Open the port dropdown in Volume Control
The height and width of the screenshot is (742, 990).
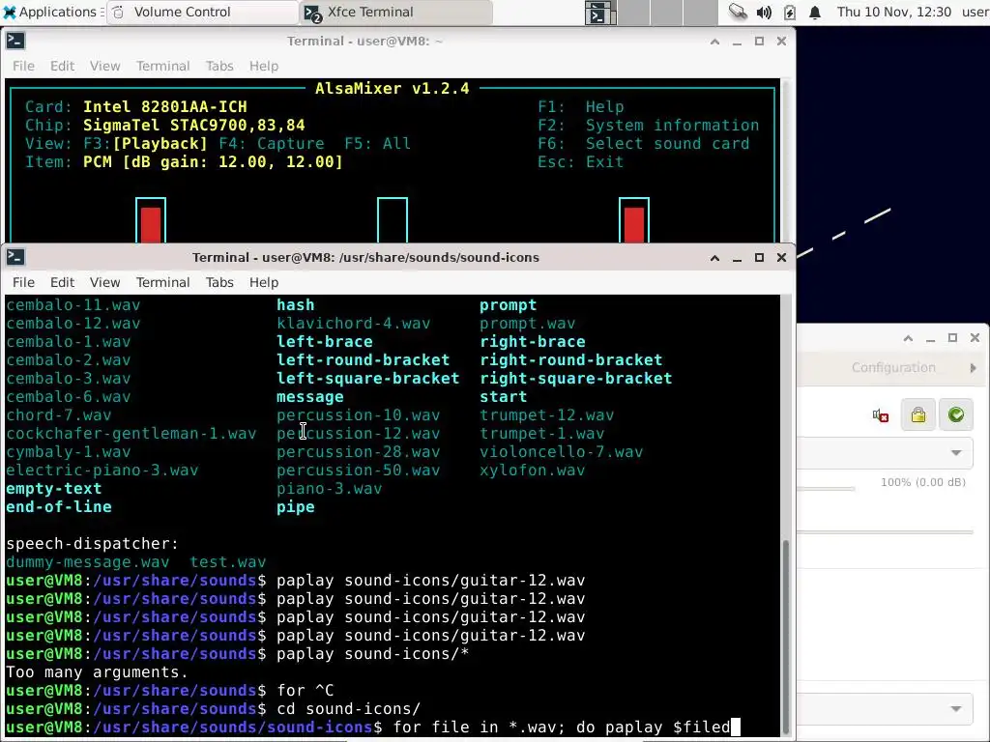886,452
